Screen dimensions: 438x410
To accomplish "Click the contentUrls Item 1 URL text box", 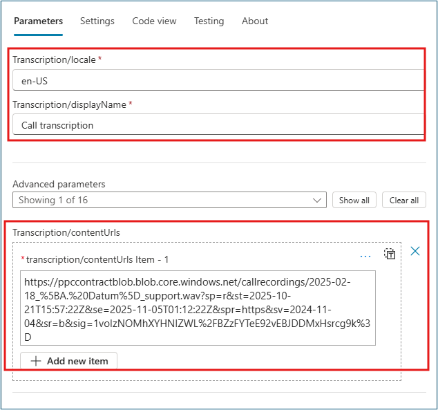I will pos(198,308).
